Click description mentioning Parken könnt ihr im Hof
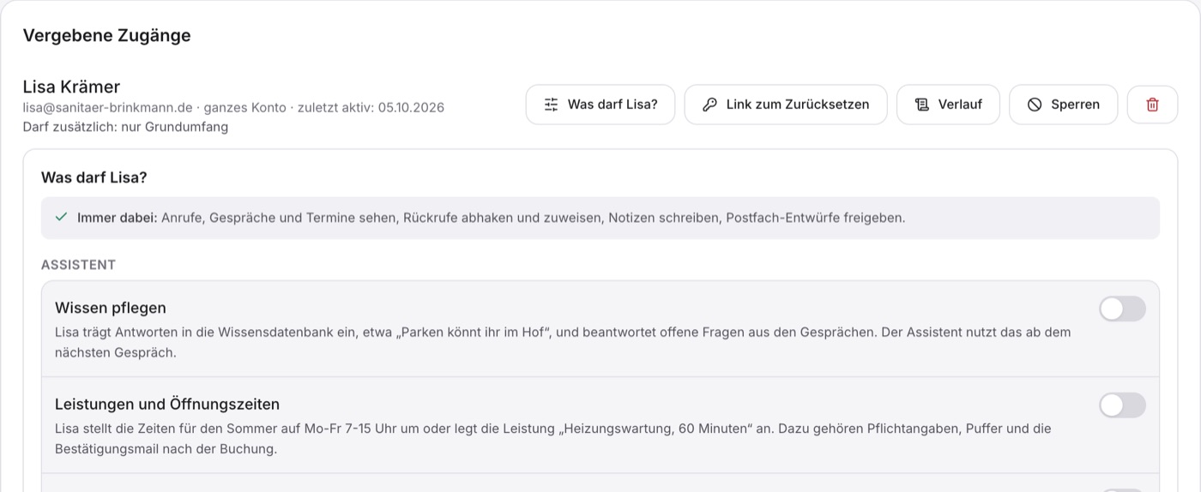This screenshot has height=492, width=1201. (563, 342)
